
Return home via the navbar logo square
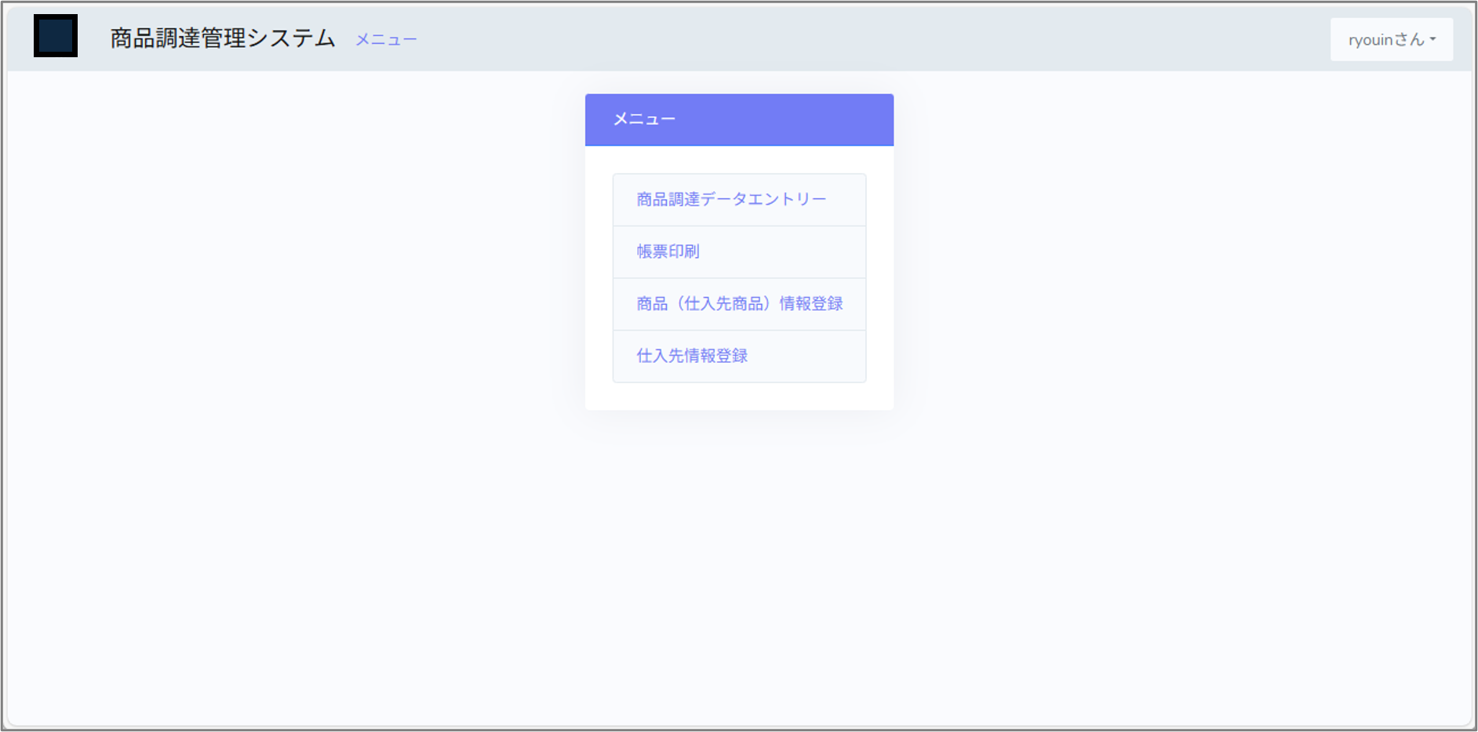pos(55,36)
